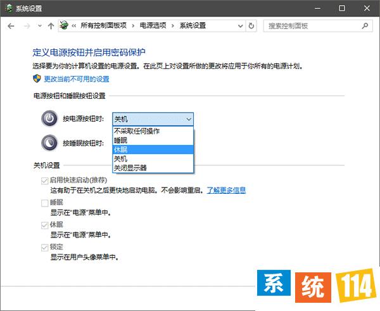Refresh the page with the refresh icon
This screenshot has width=380, height=311.
click(x=251, y=26)
